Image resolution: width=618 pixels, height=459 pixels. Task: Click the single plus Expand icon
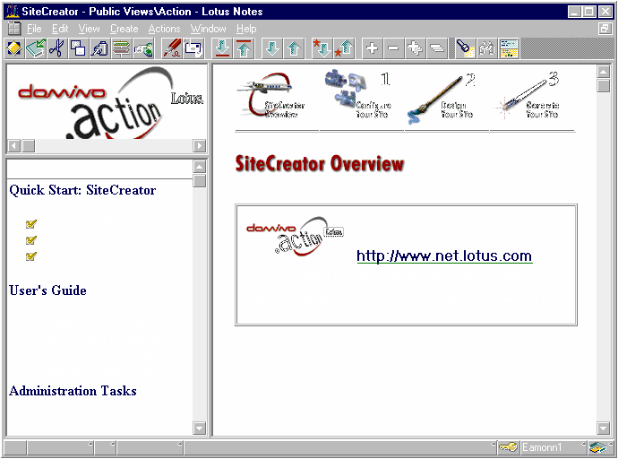[x=372, y=48]
